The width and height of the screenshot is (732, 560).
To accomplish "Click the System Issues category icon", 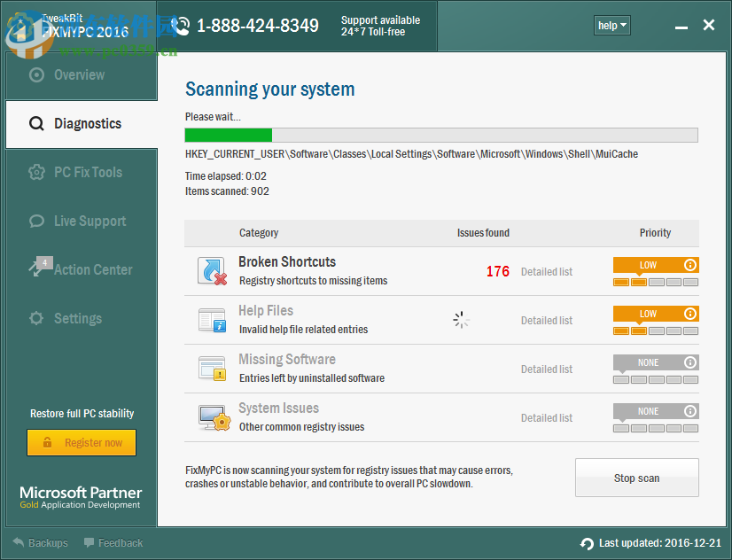I will 214,417.
